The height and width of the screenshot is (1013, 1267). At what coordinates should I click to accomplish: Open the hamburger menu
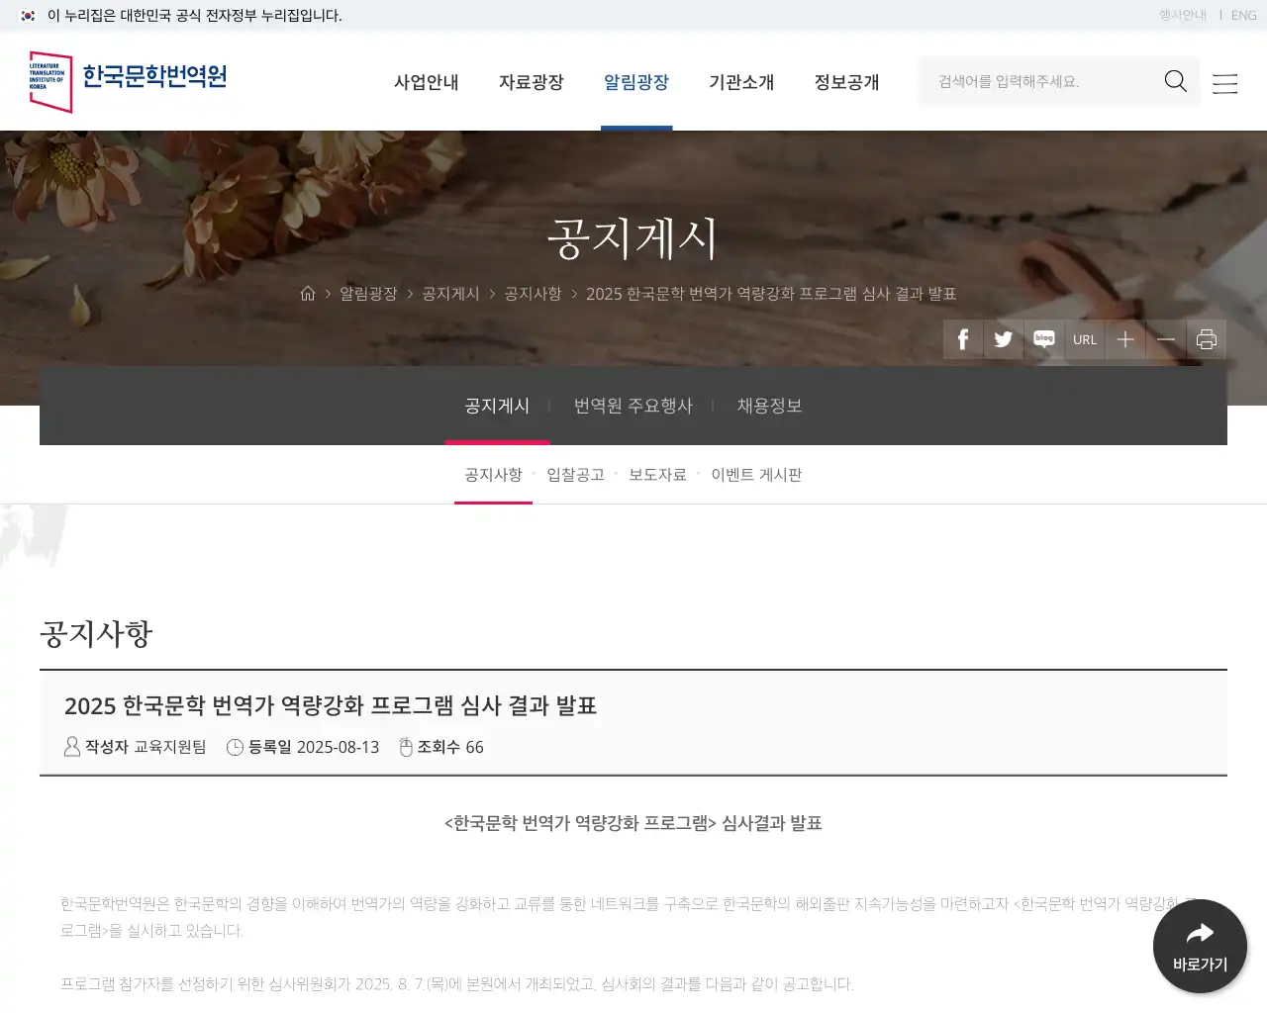pyautogui.click(x=1225, y=83)
